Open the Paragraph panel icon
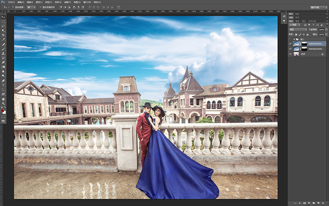The image size is (329, 206). pos(284,21)
